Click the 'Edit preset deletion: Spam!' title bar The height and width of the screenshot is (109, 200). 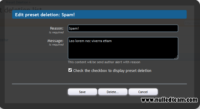[99, 14]
